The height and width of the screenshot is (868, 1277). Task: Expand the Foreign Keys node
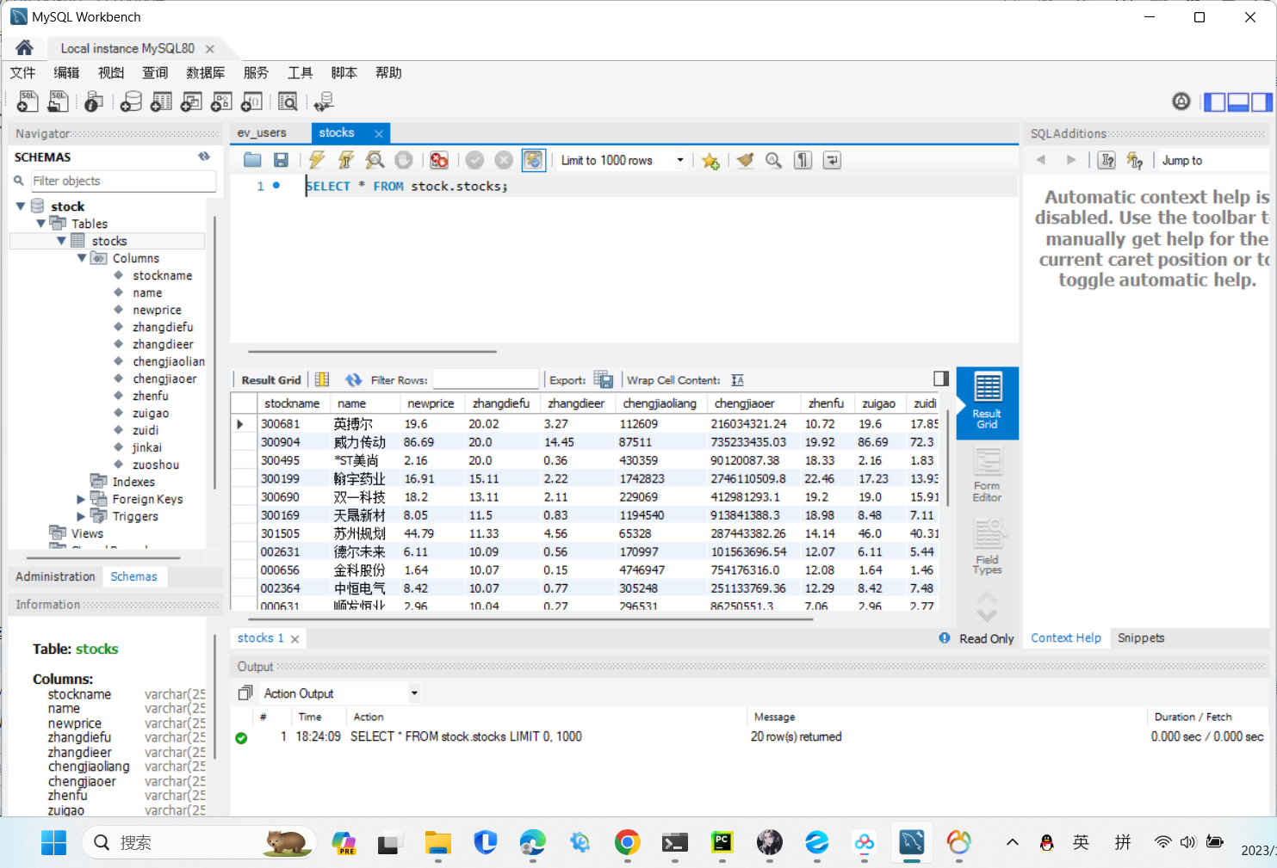click(x=81, y=499)
